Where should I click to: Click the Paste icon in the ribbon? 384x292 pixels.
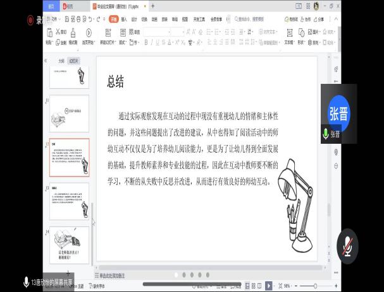click(x=49, y=33)
